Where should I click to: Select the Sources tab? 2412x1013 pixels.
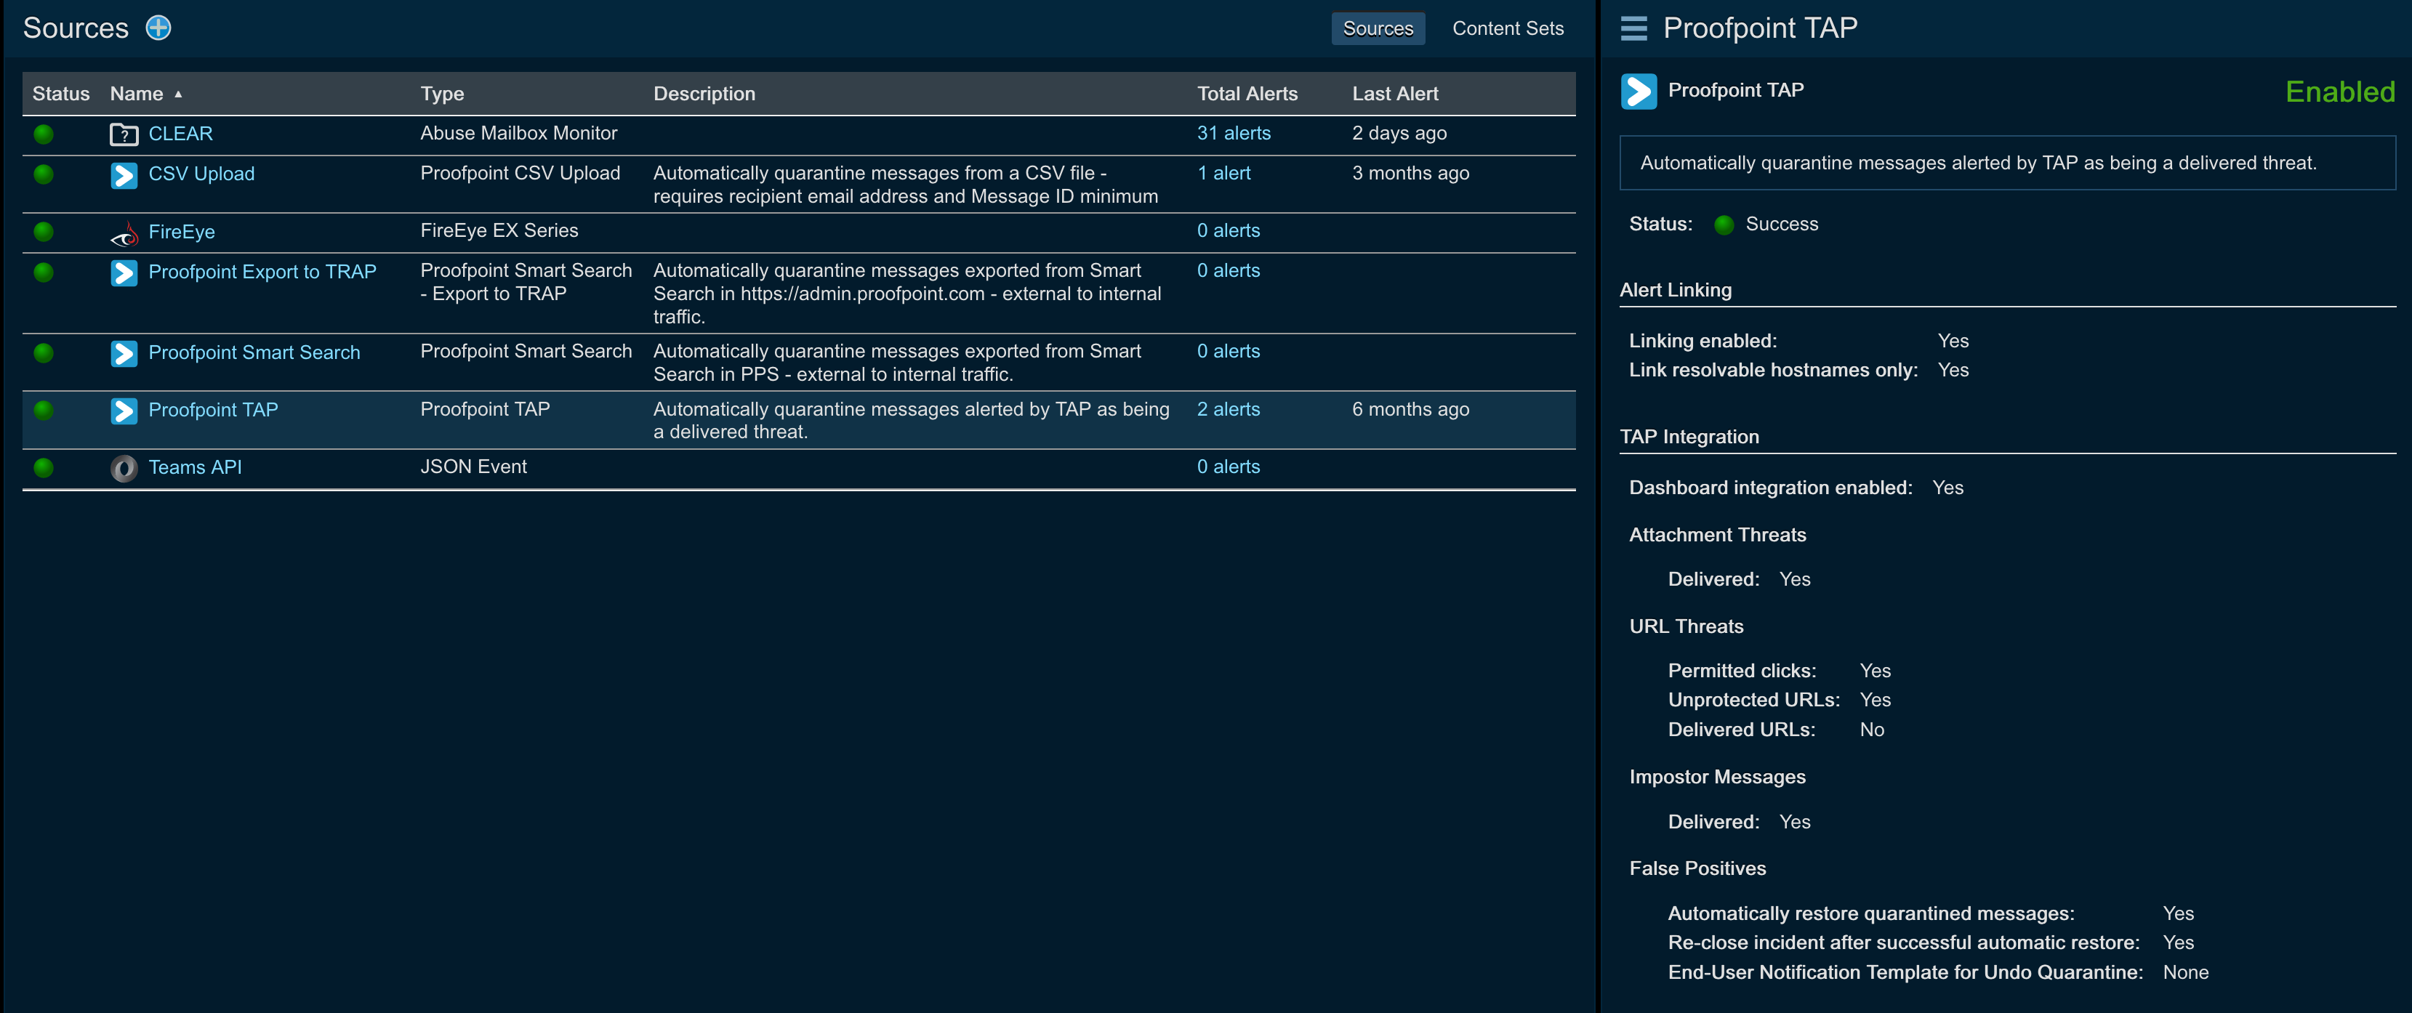coord(1378,29)
